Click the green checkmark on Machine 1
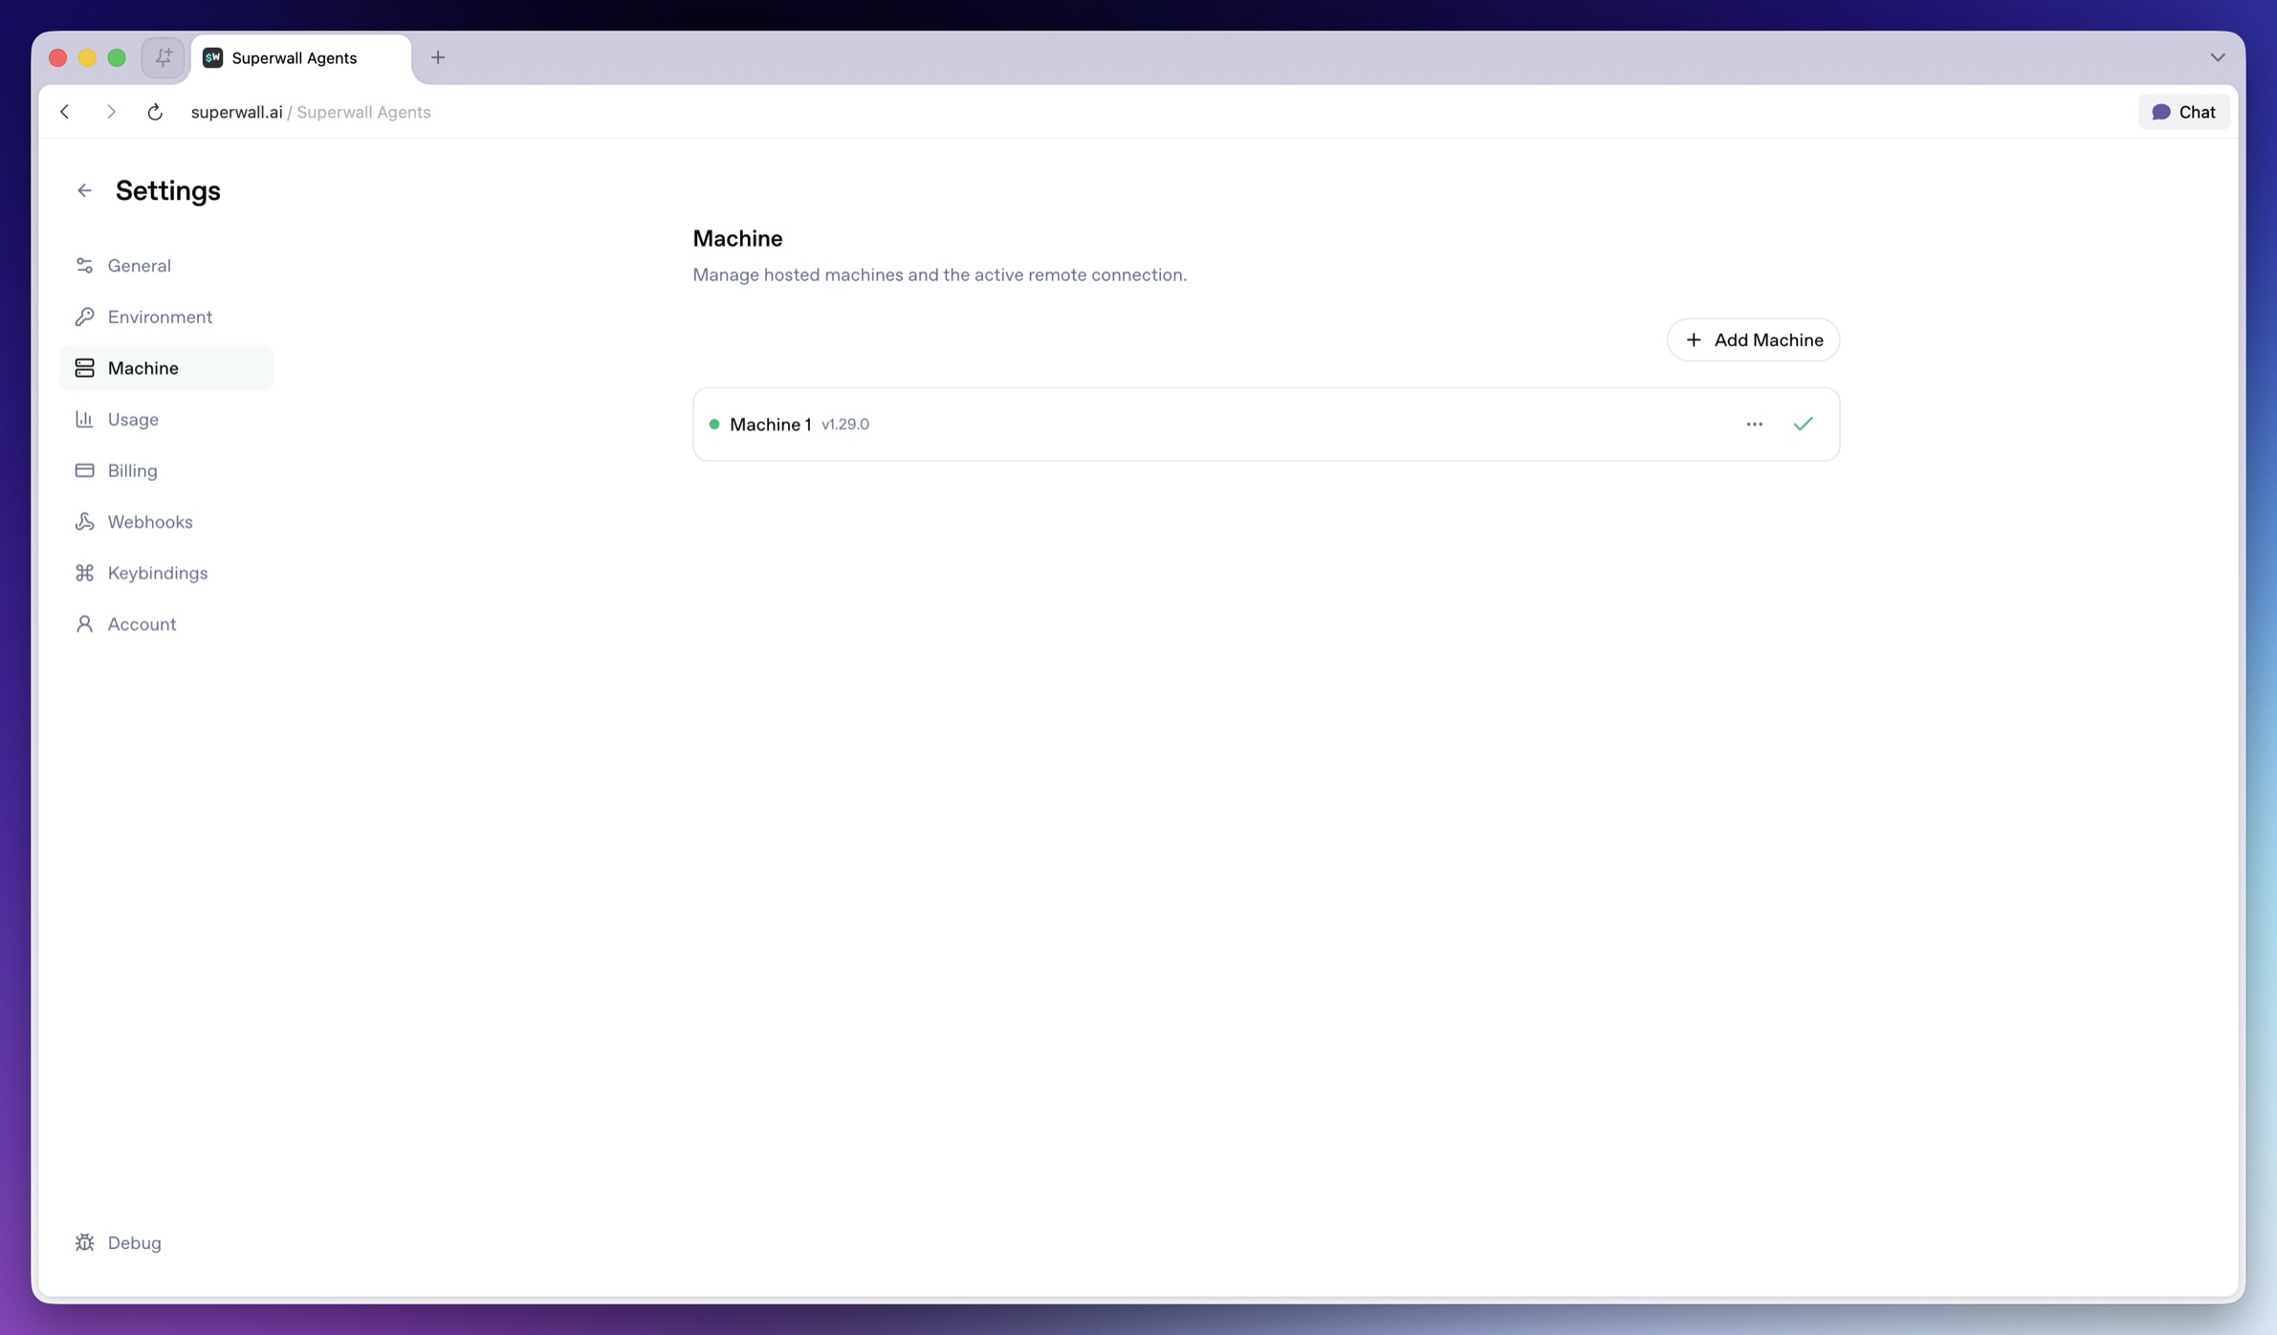The height and width of the screenshot is (1335, 2277). [x=1803, y=424]
